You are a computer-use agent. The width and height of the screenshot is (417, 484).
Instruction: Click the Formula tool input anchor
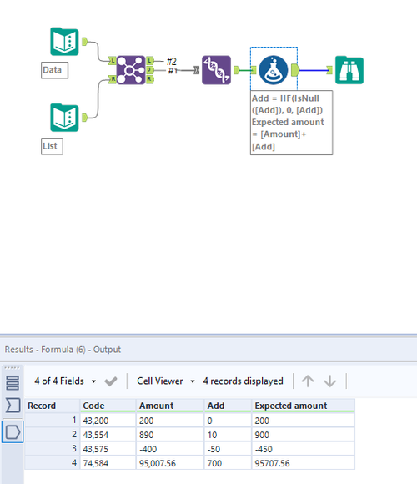[254, 70]
